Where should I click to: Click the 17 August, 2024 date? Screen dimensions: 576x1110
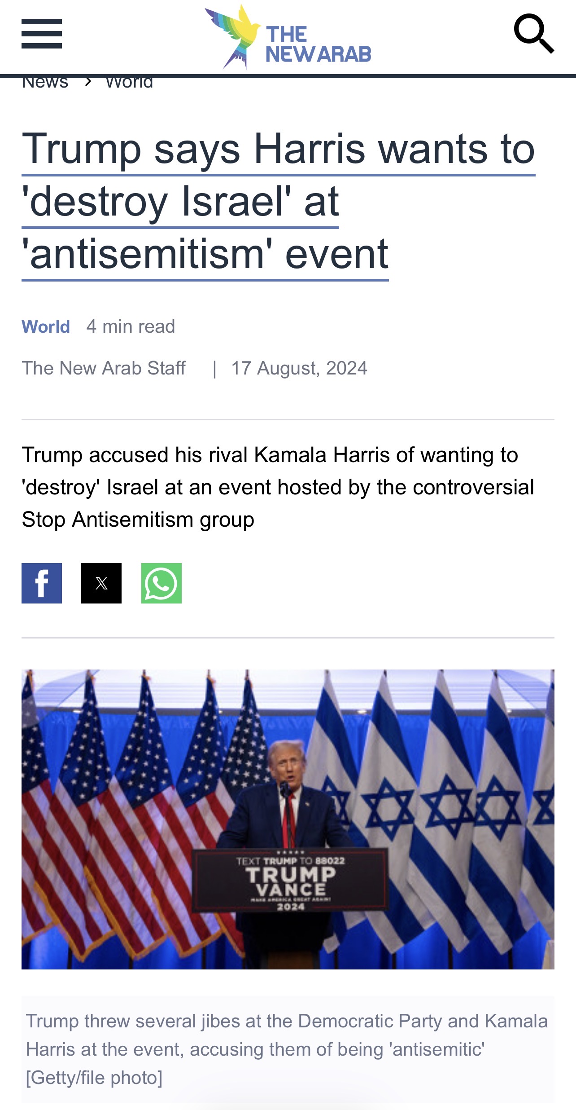tap(299, 368)
